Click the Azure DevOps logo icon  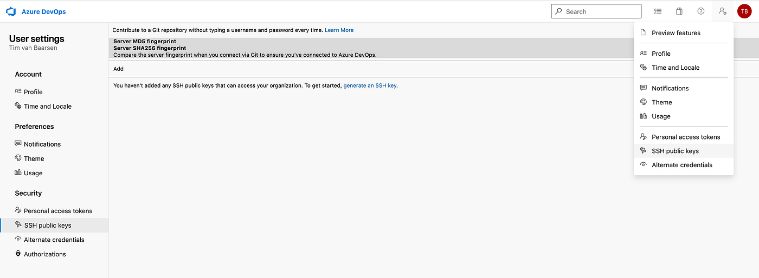[11, 11]
